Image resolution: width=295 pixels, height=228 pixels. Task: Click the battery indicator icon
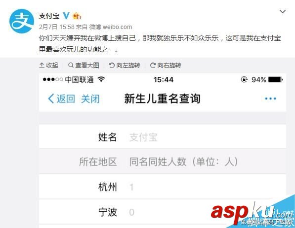(x=275, y=79)
